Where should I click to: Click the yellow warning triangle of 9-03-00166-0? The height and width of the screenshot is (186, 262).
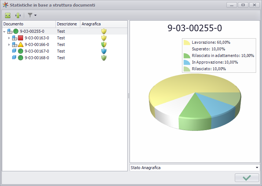[x=21, y=44]
